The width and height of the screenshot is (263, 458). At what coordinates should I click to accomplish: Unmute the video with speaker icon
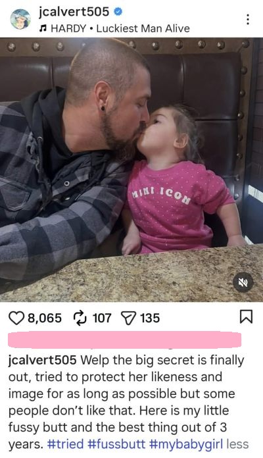pyautogui.click(x=243, y=282)
